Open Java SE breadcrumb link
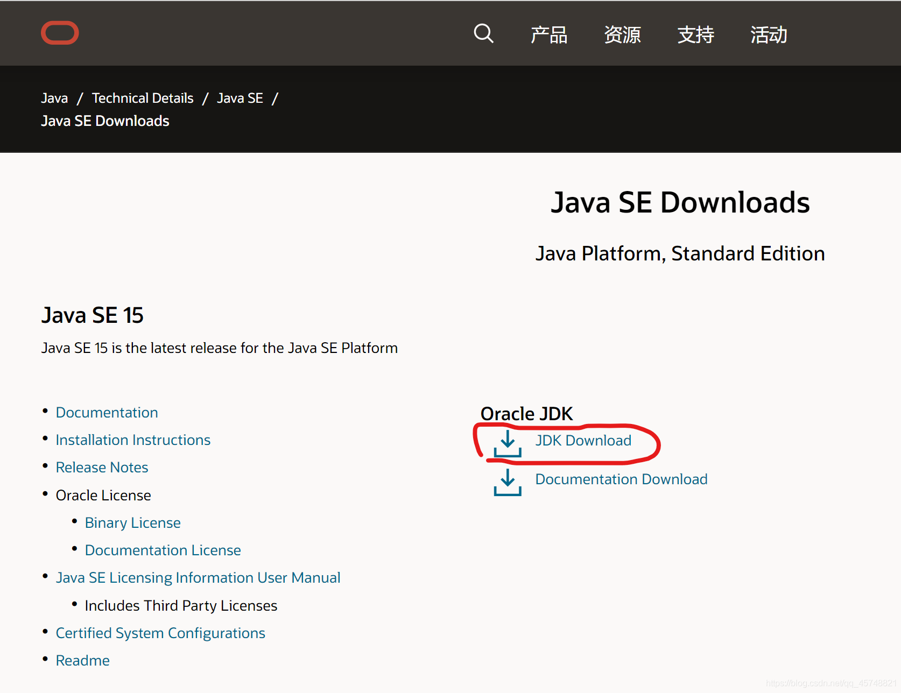This screenshot has width=901, height=693. click(240, 98)
